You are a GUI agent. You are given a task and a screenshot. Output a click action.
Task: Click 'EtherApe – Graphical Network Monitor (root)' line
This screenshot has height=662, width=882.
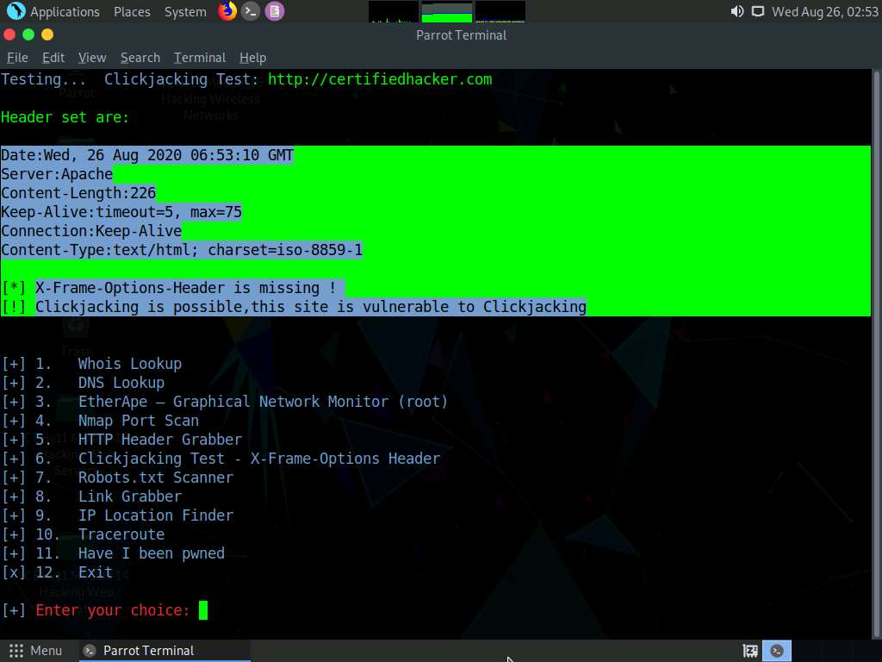263,402
